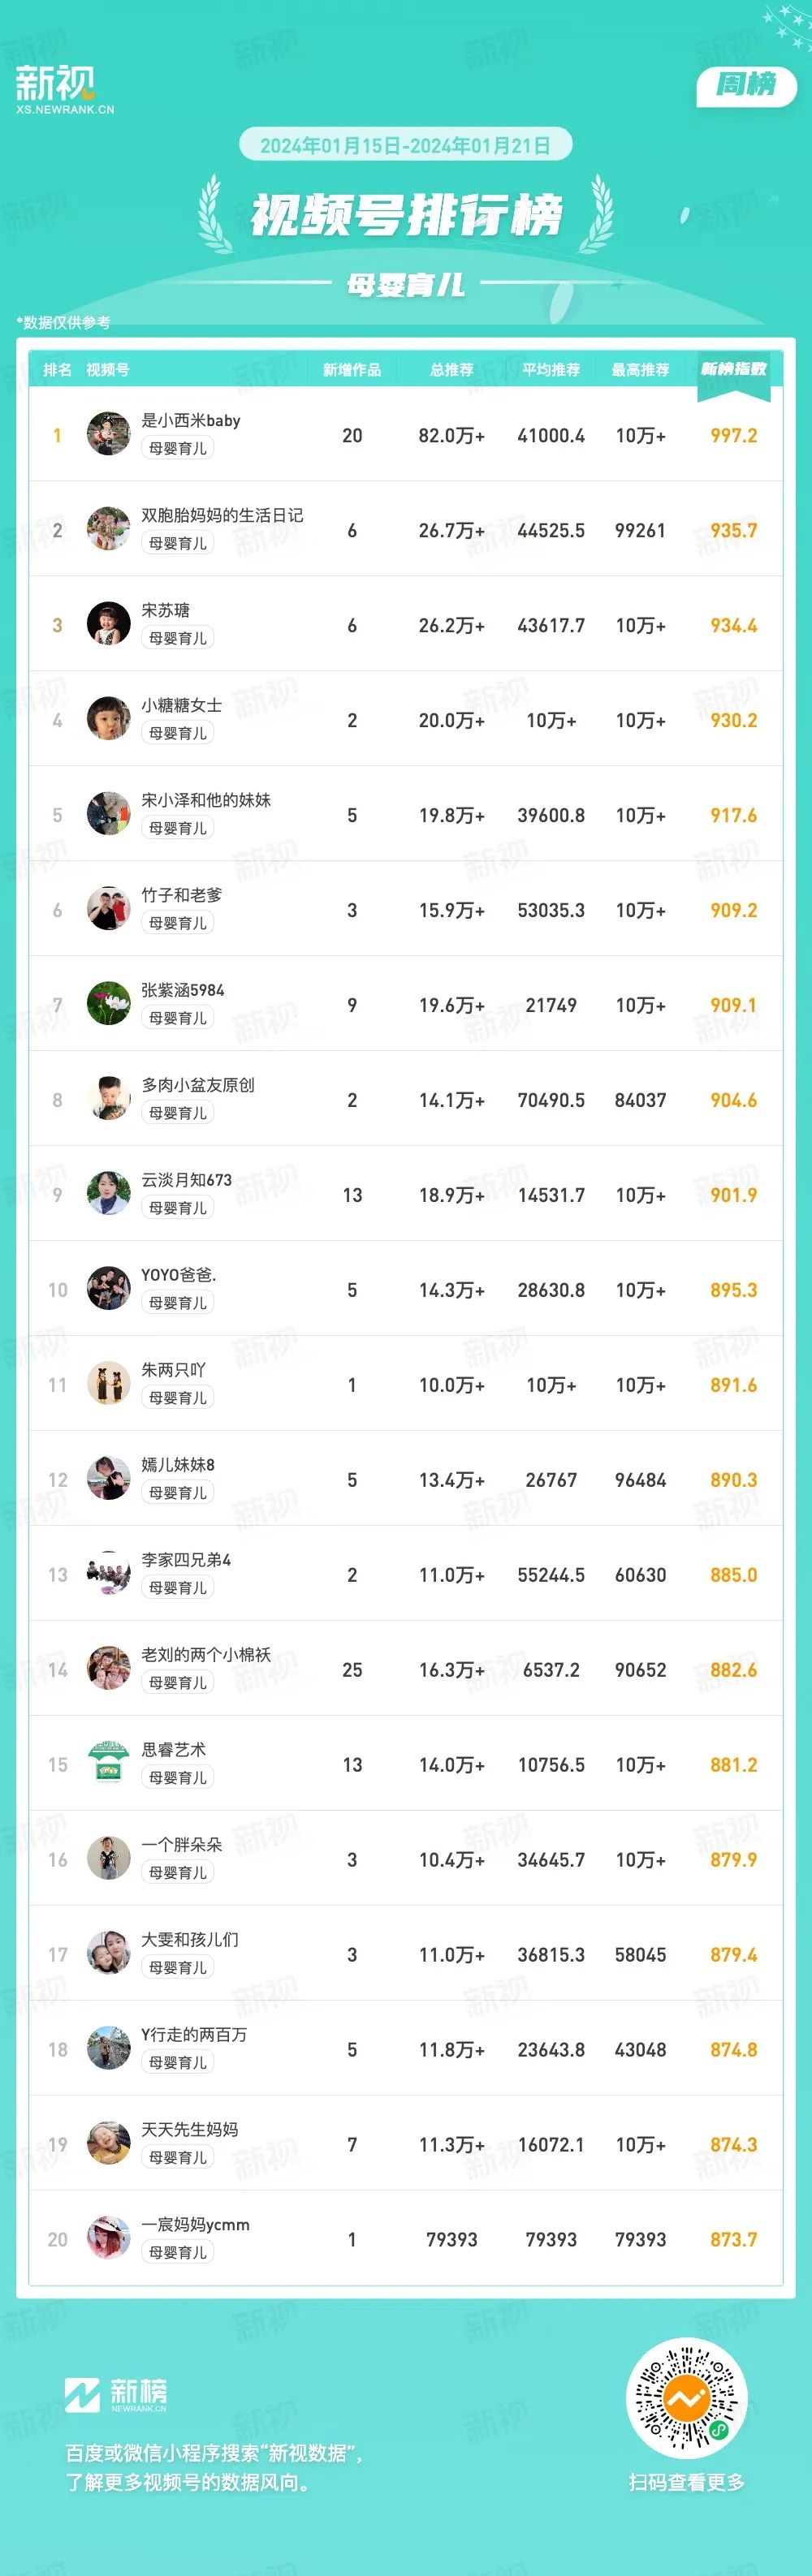The width and height of the screenshot is (812, 2576).
Task: Open the account name 一宸妈妈ycmm
Action: point(195,2224)
